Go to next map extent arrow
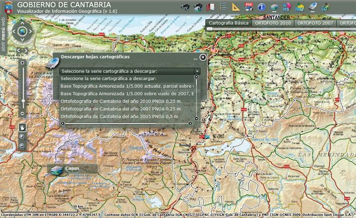The height and width of the screenshot is (218, 356). (x=26, y=50)
